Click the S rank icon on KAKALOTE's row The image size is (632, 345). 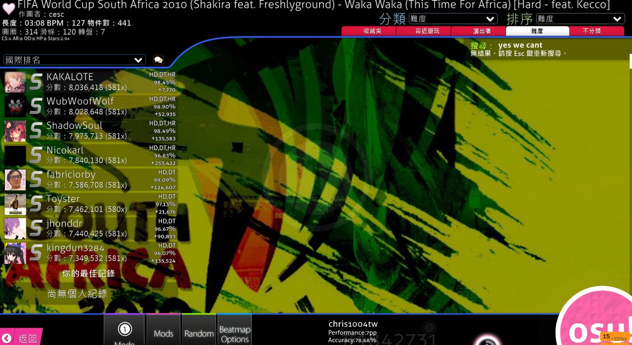[36, 82]
